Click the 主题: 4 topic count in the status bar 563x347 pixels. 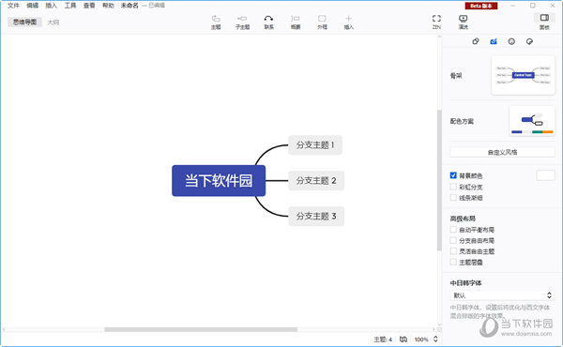[x=383, y=339]
